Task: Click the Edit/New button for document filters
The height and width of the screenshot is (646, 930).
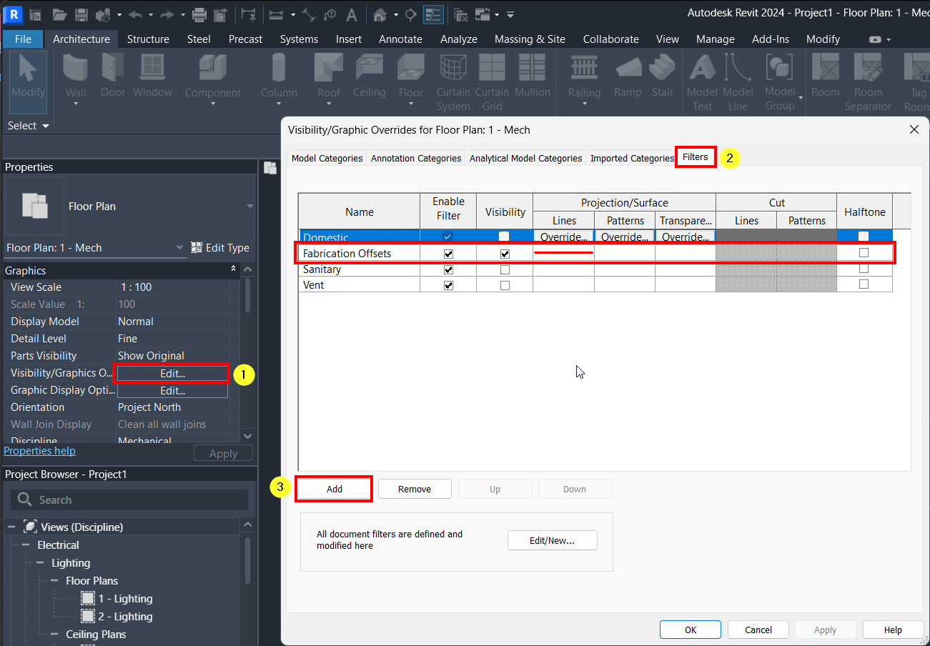Action: [552, 540]
